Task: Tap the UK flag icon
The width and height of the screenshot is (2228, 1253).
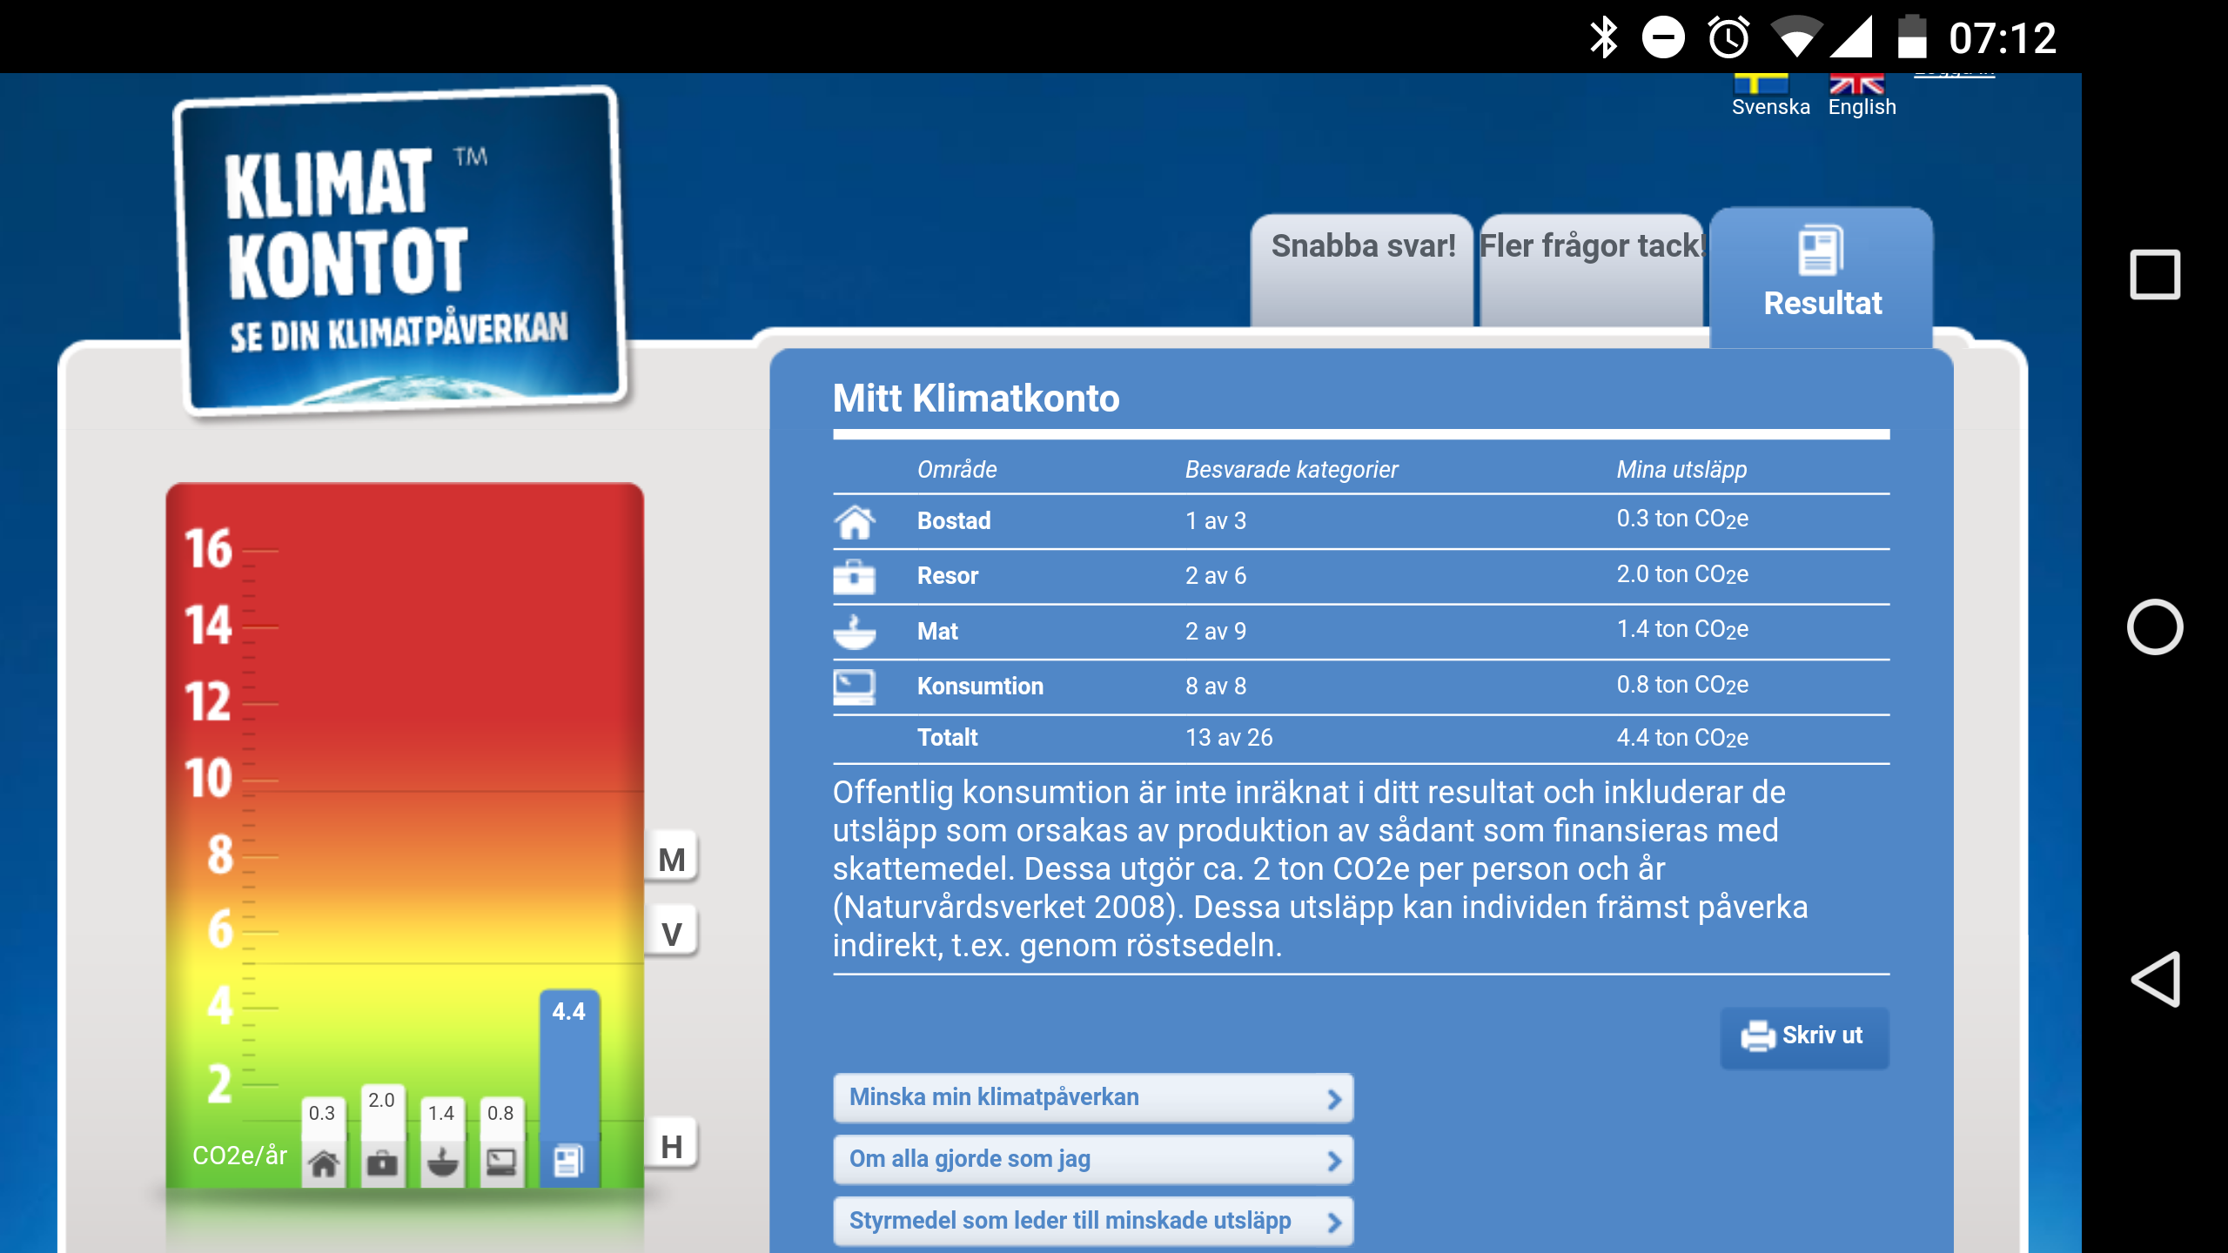Action: pos(1856,83)
